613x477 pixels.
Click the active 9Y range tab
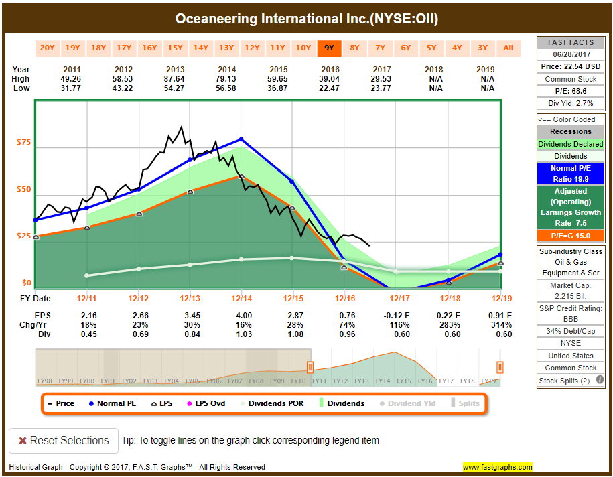point(329,48)
